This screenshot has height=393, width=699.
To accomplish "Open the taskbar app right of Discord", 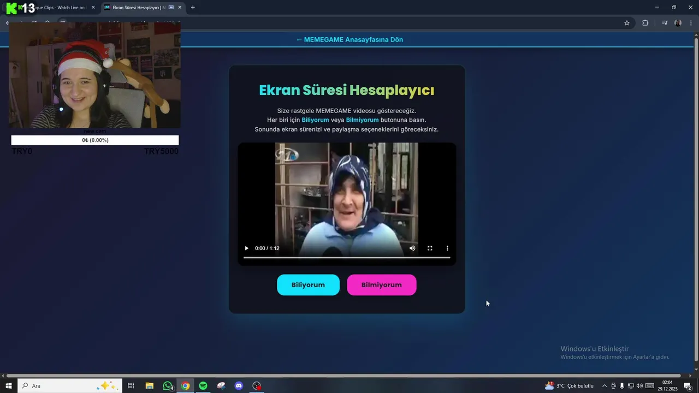I will click(x=257, y=386).
